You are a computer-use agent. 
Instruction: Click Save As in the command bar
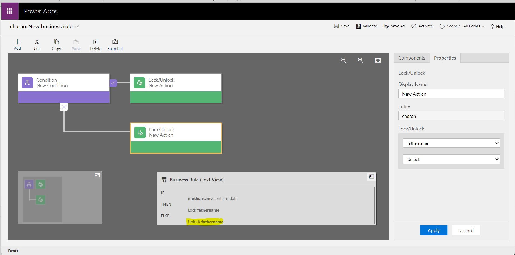[x=394, y=26]
